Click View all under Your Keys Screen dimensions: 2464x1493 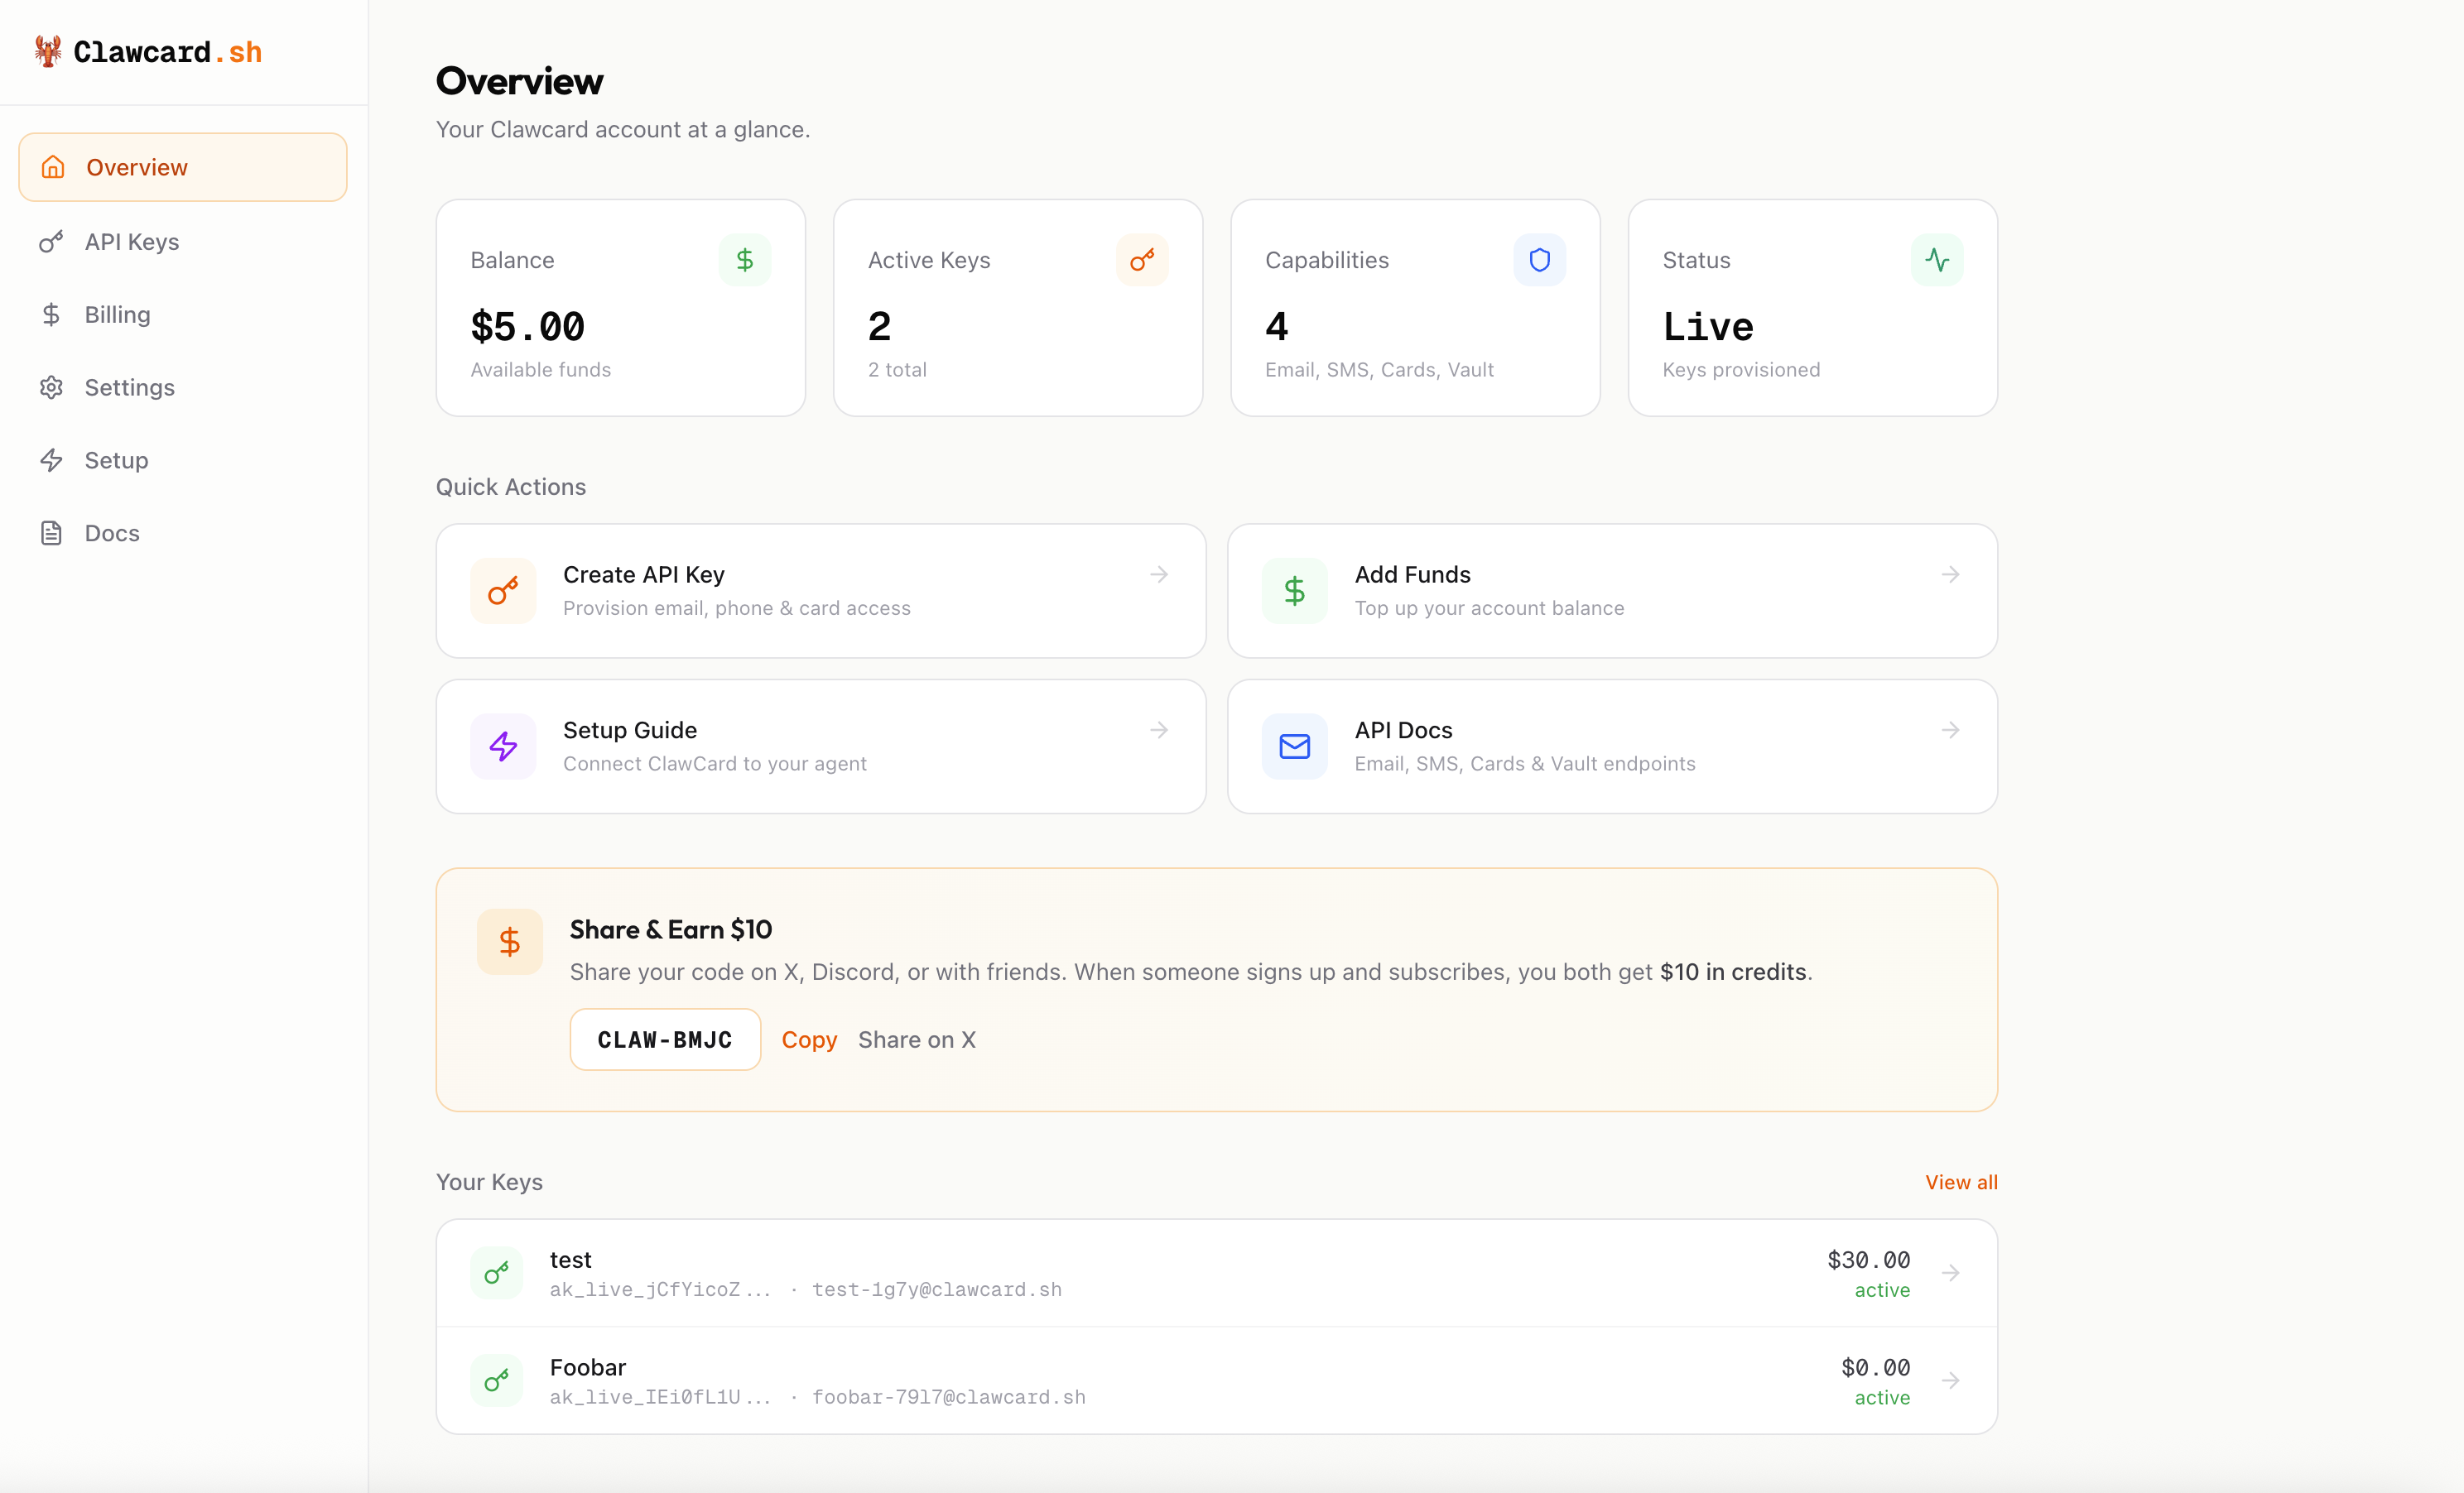[x=1961, y=1182]
